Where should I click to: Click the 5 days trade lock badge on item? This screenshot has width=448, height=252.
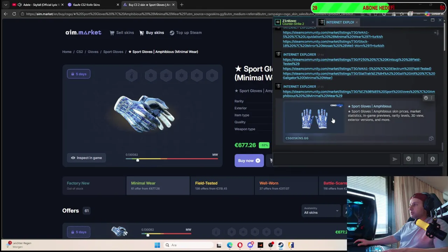click(x=79, y=74)
